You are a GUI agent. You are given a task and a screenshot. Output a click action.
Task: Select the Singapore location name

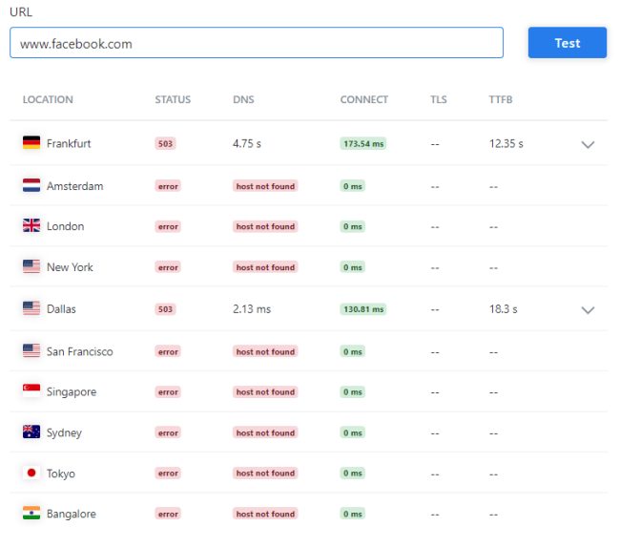click(72, 391)
